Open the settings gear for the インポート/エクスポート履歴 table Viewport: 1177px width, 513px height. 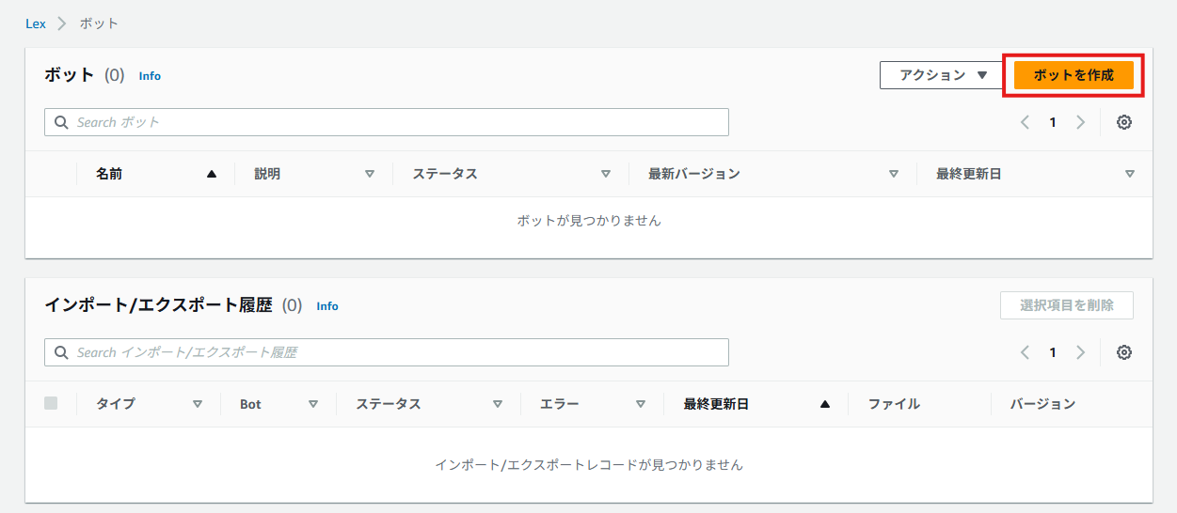(1123, 352)
